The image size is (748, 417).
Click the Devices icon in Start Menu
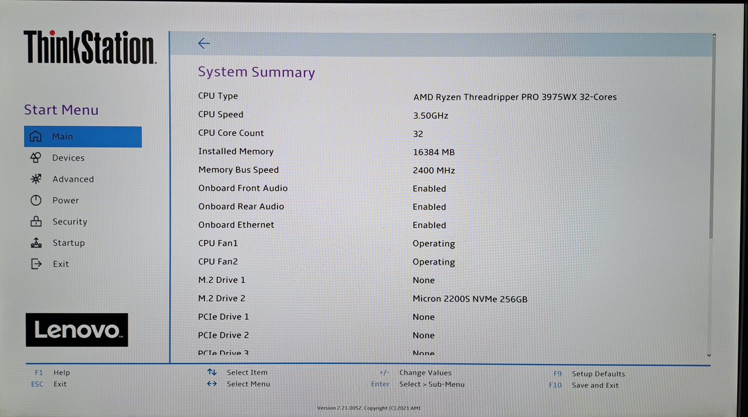[x=36, y=158]
